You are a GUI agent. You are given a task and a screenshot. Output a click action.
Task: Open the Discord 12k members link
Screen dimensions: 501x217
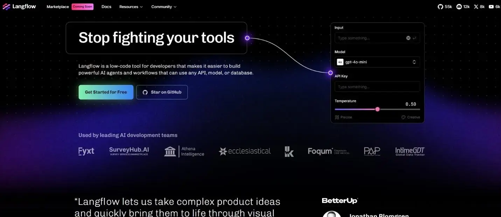click(463, 7)
